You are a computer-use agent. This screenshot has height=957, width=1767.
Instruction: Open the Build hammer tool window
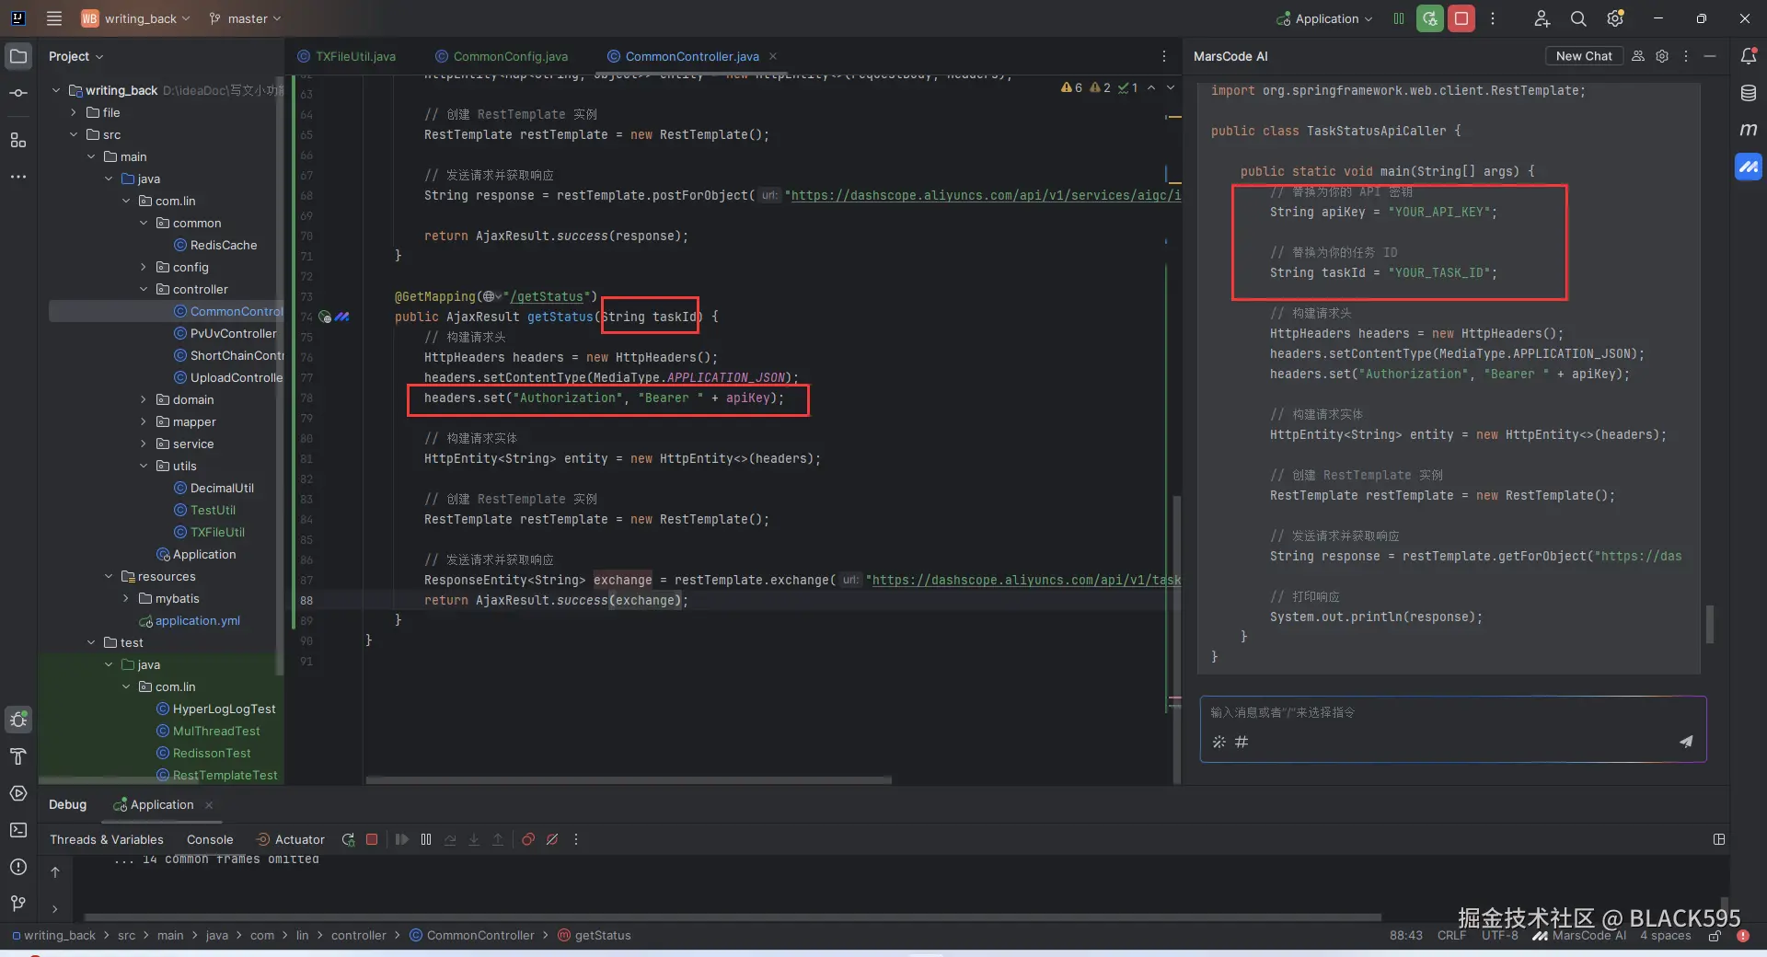tap(18, 756)
